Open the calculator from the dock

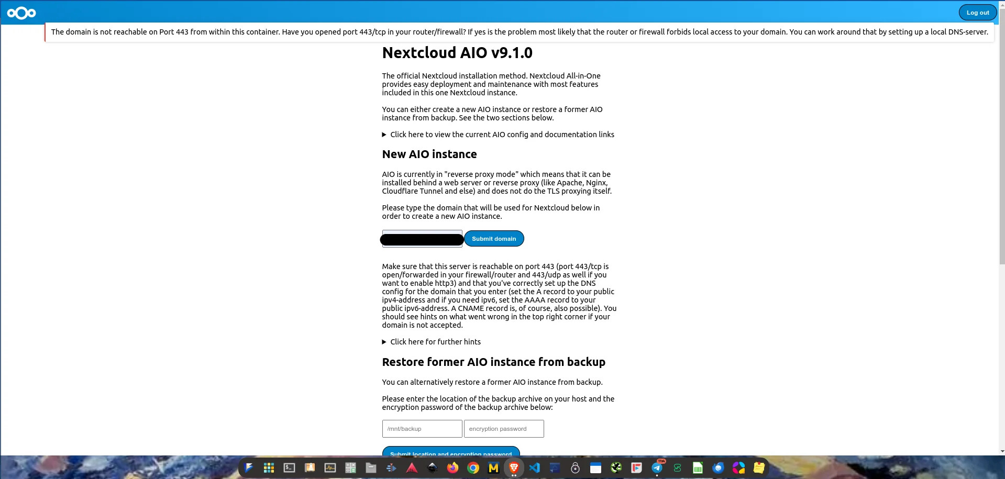(x=350, y=467)
